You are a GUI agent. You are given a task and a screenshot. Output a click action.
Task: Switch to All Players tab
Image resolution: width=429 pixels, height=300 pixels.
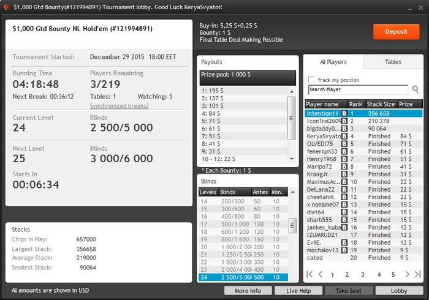pyautogui.click(x=333, y=62)
